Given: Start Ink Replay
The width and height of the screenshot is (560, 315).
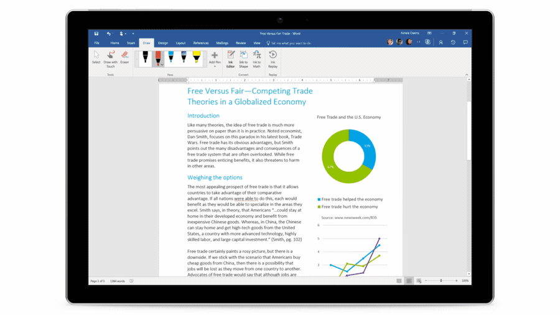Looking at the screenshot, I should click(273, 59).
